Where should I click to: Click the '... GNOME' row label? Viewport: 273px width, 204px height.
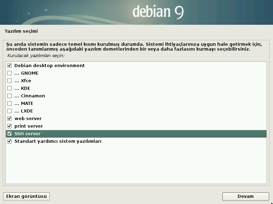point(26,73)
